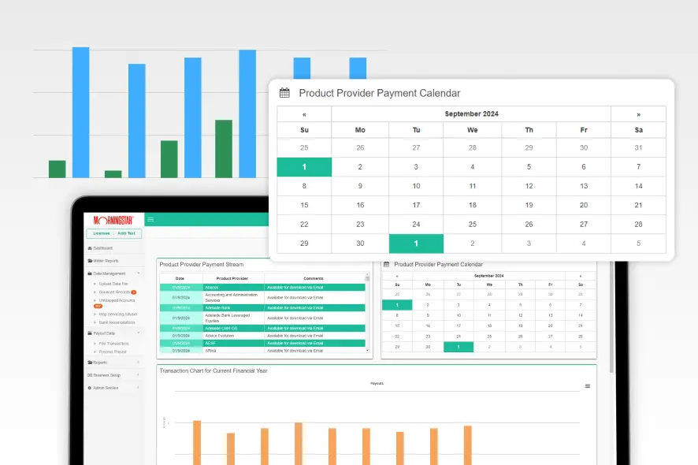This screenshot has width=698, height=465.
Task: Click Payment Stream table scrollbar thumb
Action: pyautogui.click(x=367, y=278)
